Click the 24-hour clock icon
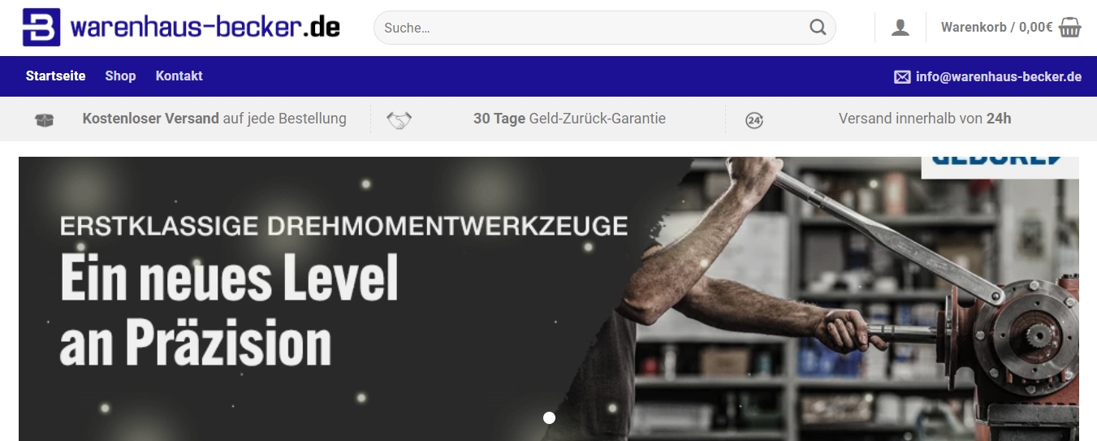Image resolution: width=1097 pixels, height=441 pixels. tap(754, 121)
